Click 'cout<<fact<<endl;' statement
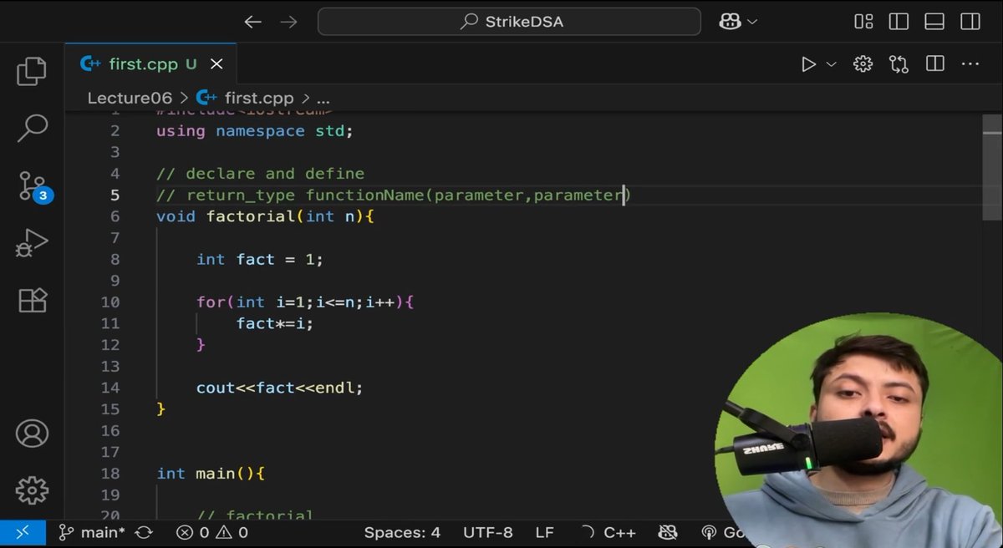The image size is (1003, 548). (280, 388)
